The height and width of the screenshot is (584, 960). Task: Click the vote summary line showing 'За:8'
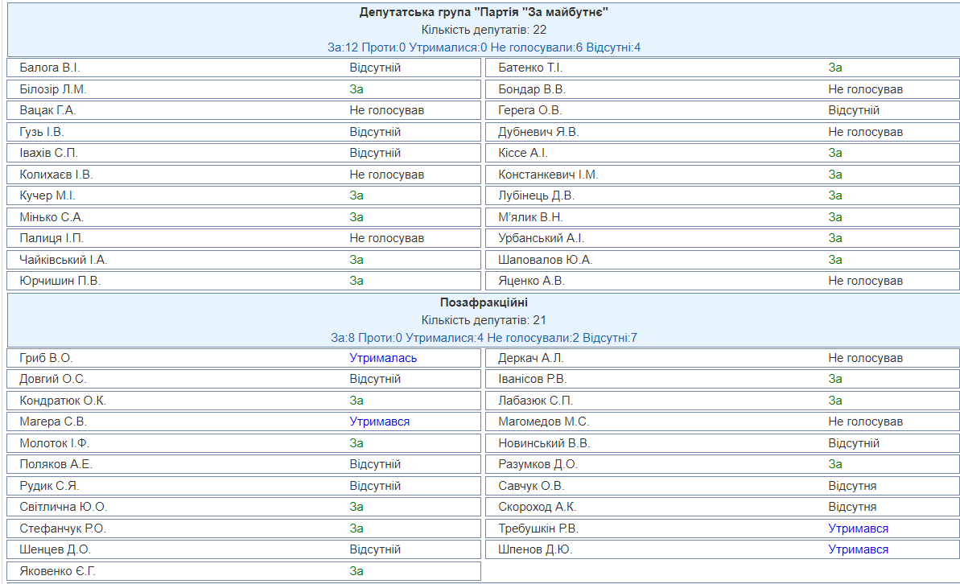point(484,338)
